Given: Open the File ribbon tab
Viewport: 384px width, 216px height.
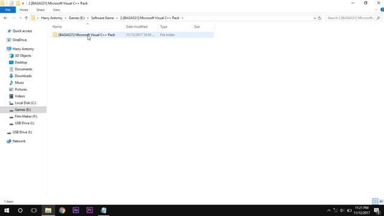Looking at the screenshot, I should (8, 10).
